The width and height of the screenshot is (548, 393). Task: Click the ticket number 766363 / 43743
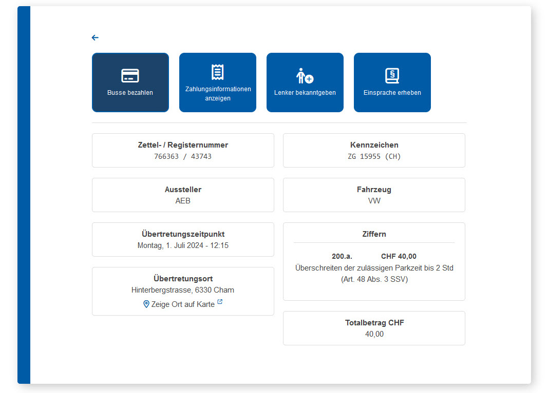coord(183,156)
